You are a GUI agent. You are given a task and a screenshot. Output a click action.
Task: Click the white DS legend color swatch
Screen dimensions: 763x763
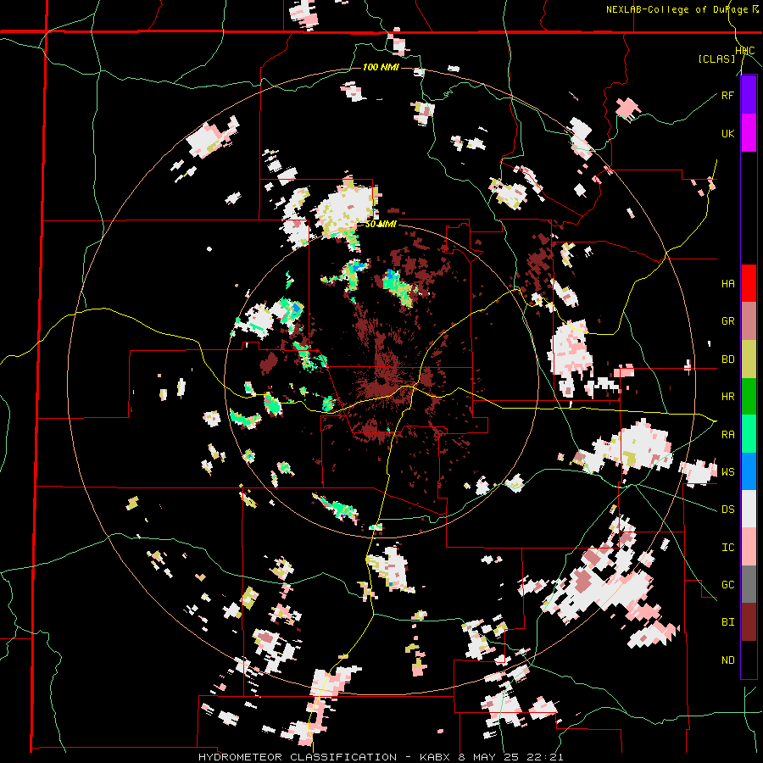749,510
